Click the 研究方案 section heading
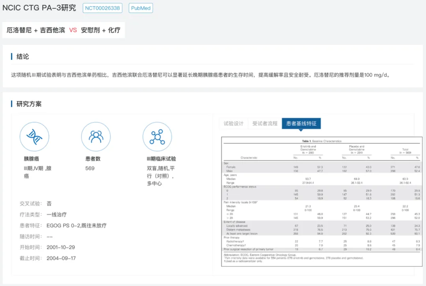 [29, 104]
